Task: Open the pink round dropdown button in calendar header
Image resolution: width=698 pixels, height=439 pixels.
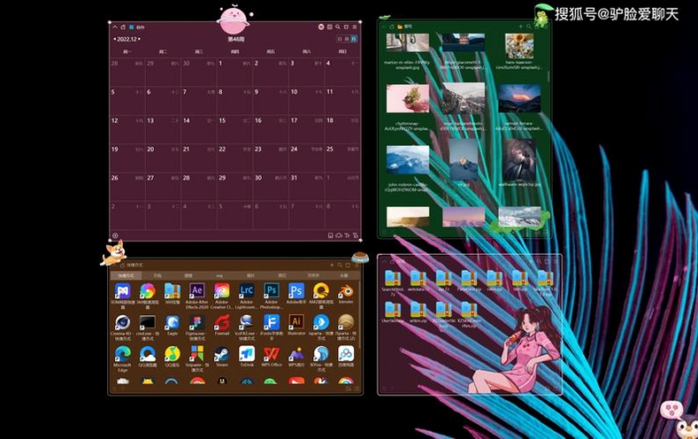Action: tap(321, 27)
